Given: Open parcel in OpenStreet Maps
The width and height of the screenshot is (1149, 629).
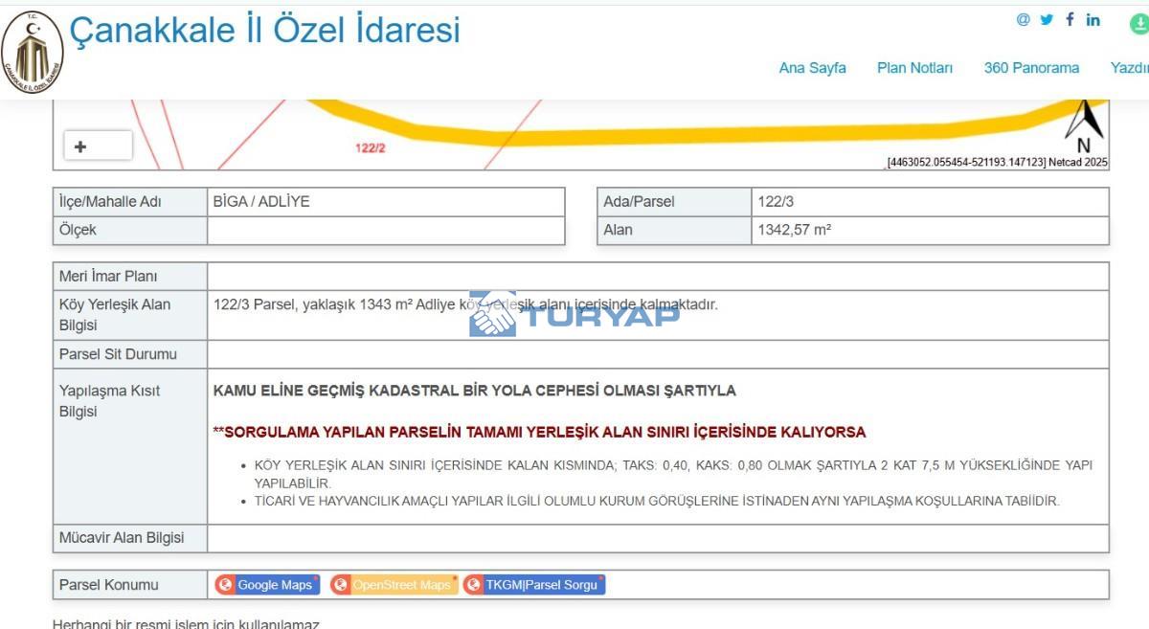Looking at the screenshot, I should click(393, 585).
